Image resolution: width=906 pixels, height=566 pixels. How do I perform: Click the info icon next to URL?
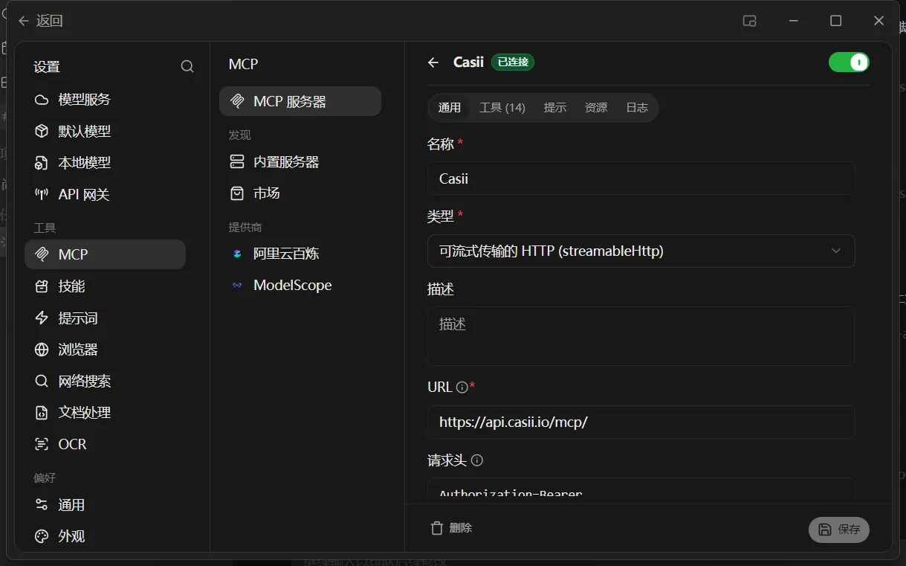tap(462, 387)
